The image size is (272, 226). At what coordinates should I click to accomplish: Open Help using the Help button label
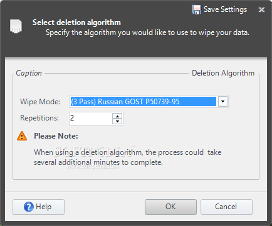(x=43, y=207)
